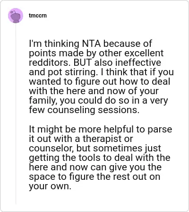Click the word "excellent" in first paragraph
This screenshot has height=212, width=189.
pos(144,53)
